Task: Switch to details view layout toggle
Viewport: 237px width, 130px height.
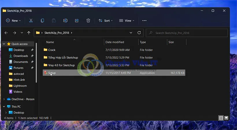Action: click(x=221, y=118)
